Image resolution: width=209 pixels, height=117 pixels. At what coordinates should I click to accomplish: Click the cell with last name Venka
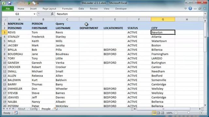click(67, 63)
